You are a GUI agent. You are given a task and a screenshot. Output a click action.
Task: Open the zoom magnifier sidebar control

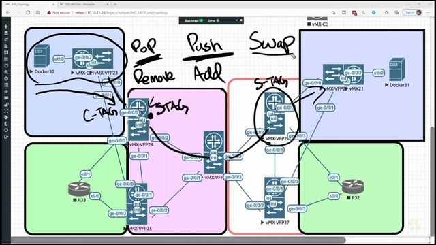tap(6, 72)
